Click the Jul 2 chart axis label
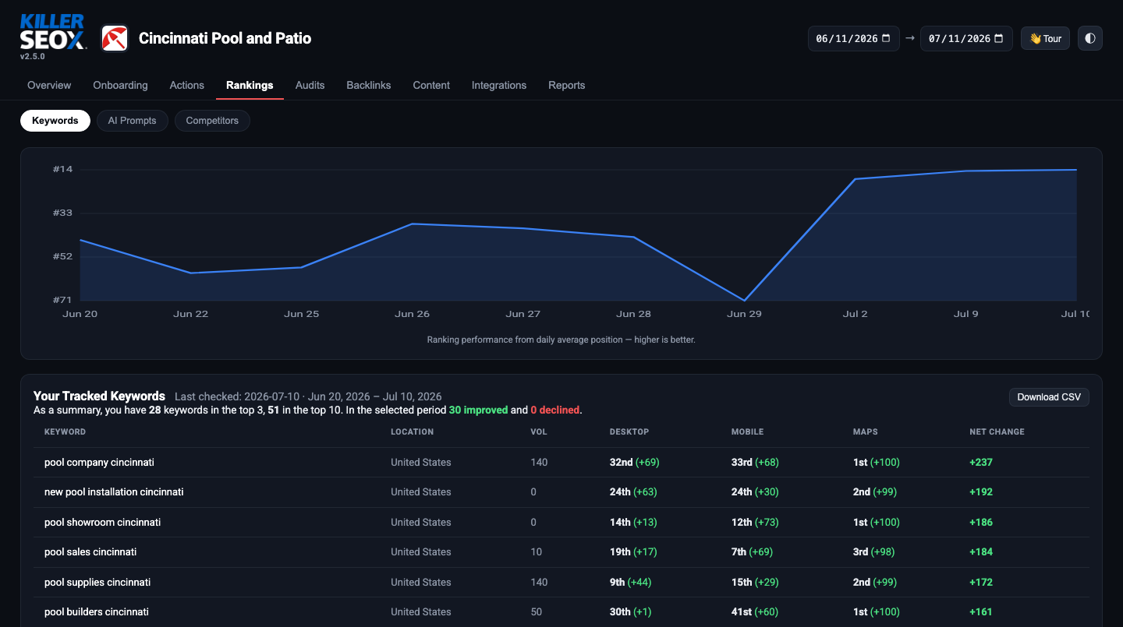Image resolution: width=1123 pixels, height=627 pixels. (x=855, y=314)
